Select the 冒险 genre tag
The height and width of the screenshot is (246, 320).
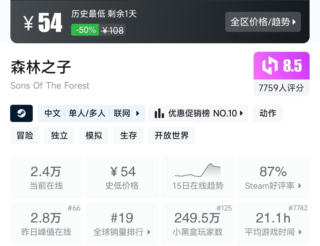pyautogui.click(x=25, y=136)
